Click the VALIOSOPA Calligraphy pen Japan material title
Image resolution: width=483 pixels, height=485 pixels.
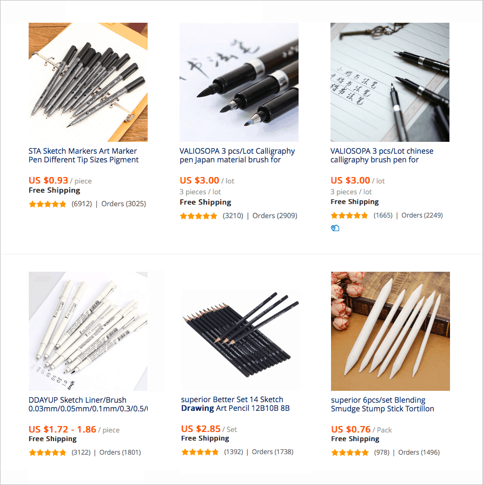[x=237, y=155]
